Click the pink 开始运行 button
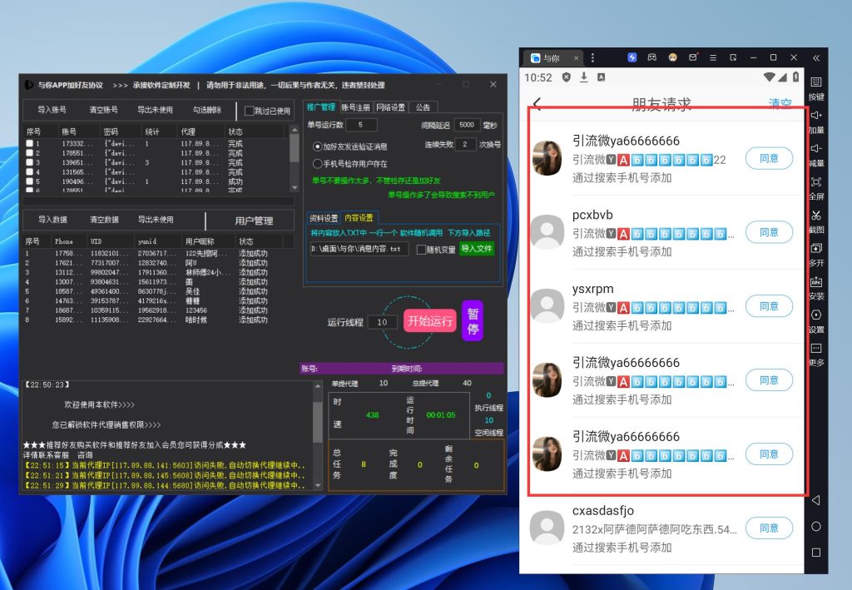 430,321
